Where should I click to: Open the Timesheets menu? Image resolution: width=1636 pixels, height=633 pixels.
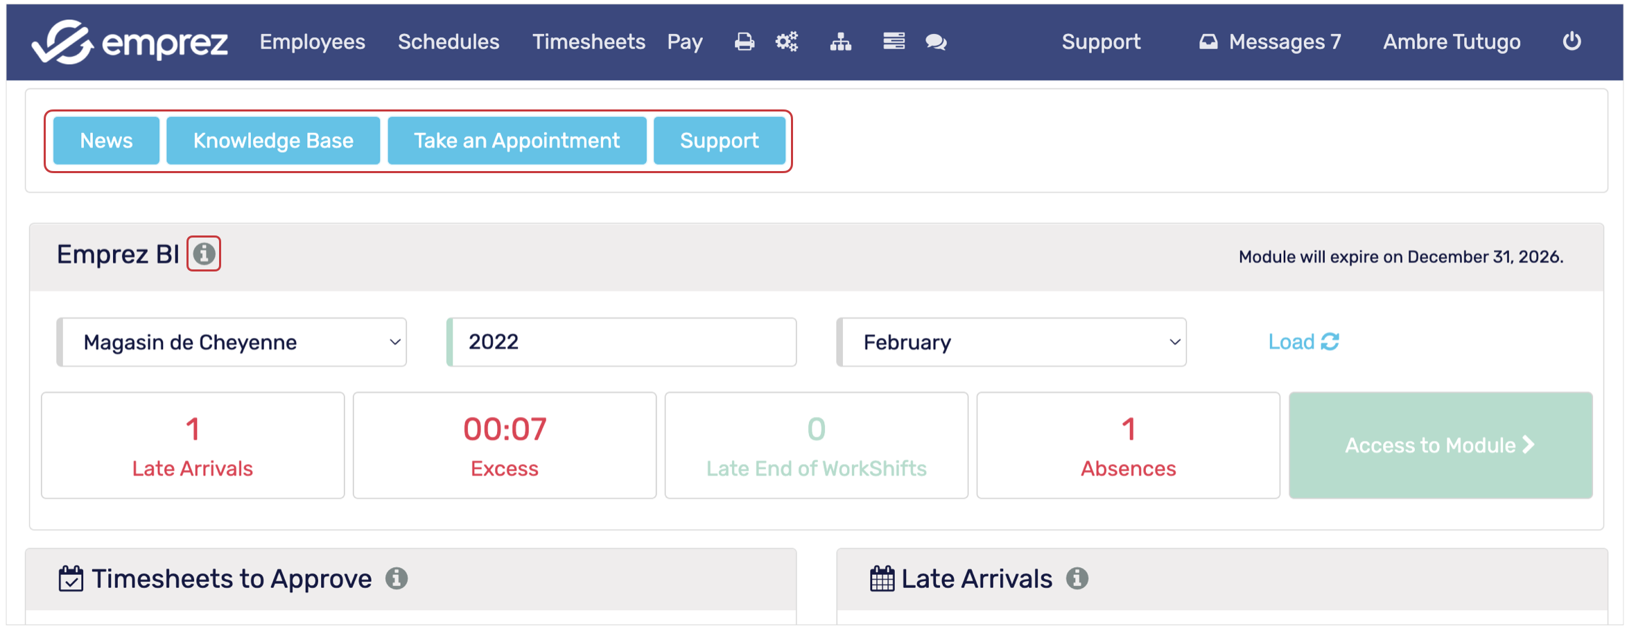589,42
